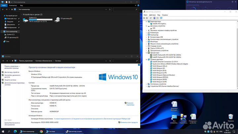Screen dimensions: 238x134
Task: Click Back arrow in Device Manager toolbar
Action: click(x=144, y=18)
